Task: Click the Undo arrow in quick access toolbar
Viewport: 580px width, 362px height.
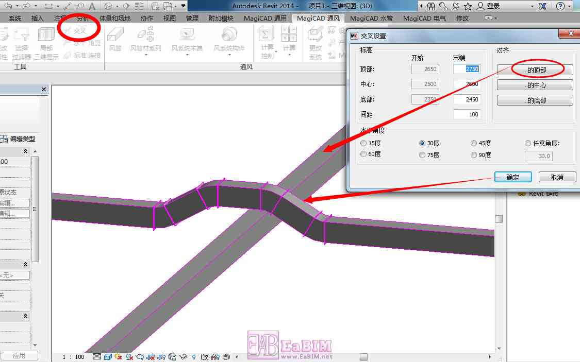Action: 8,6
